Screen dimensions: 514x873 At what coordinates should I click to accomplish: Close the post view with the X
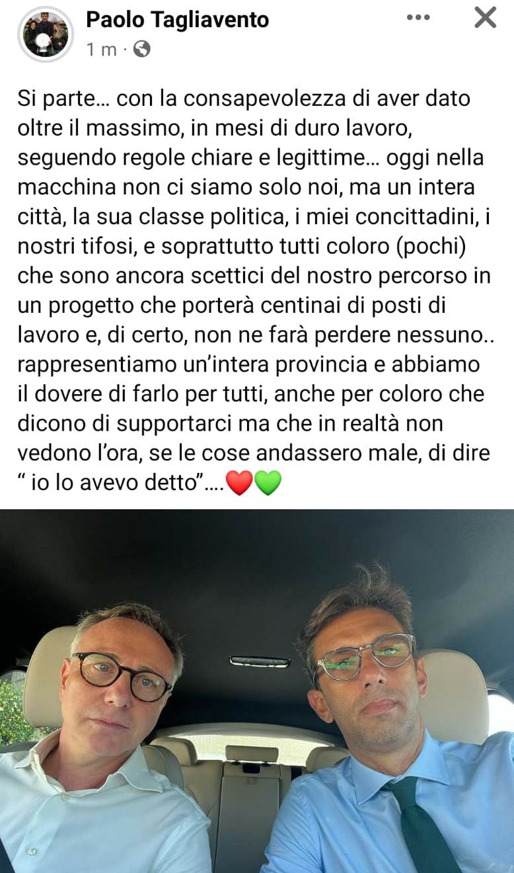(485, 18)
